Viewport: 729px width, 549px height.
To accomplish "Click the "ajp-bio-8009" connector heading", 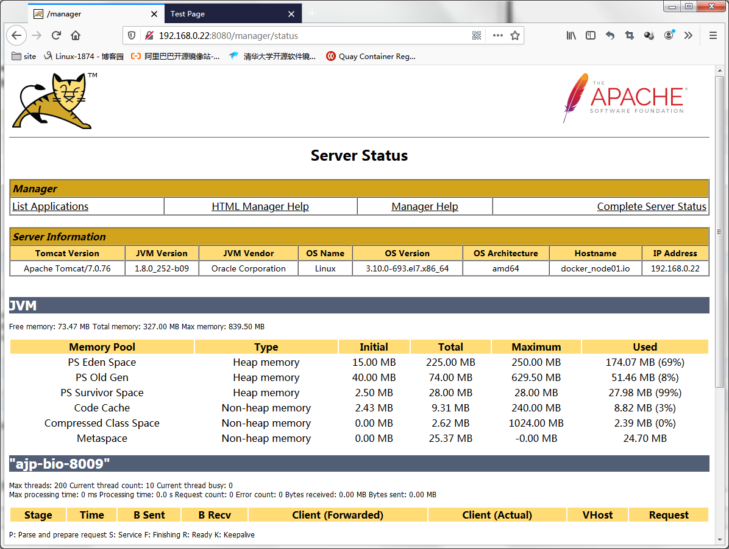I will [x=60, y=464].
